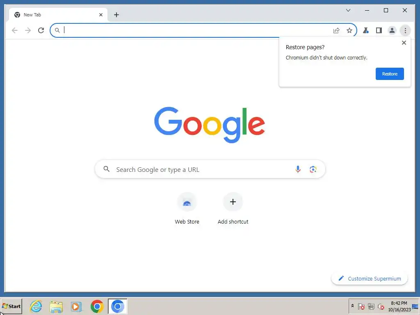Minimize the browser window

click(367, 10)
